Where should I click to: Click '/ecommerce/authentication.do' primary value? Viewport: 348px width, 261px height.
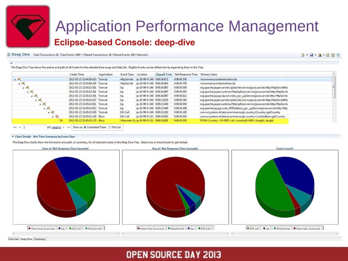[218, 79]
